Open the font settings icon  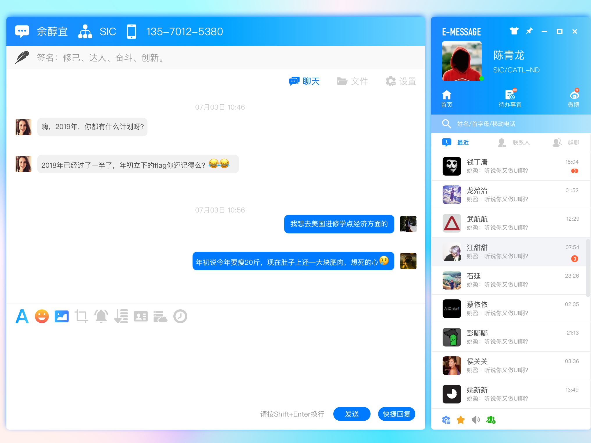click(22, 316)
